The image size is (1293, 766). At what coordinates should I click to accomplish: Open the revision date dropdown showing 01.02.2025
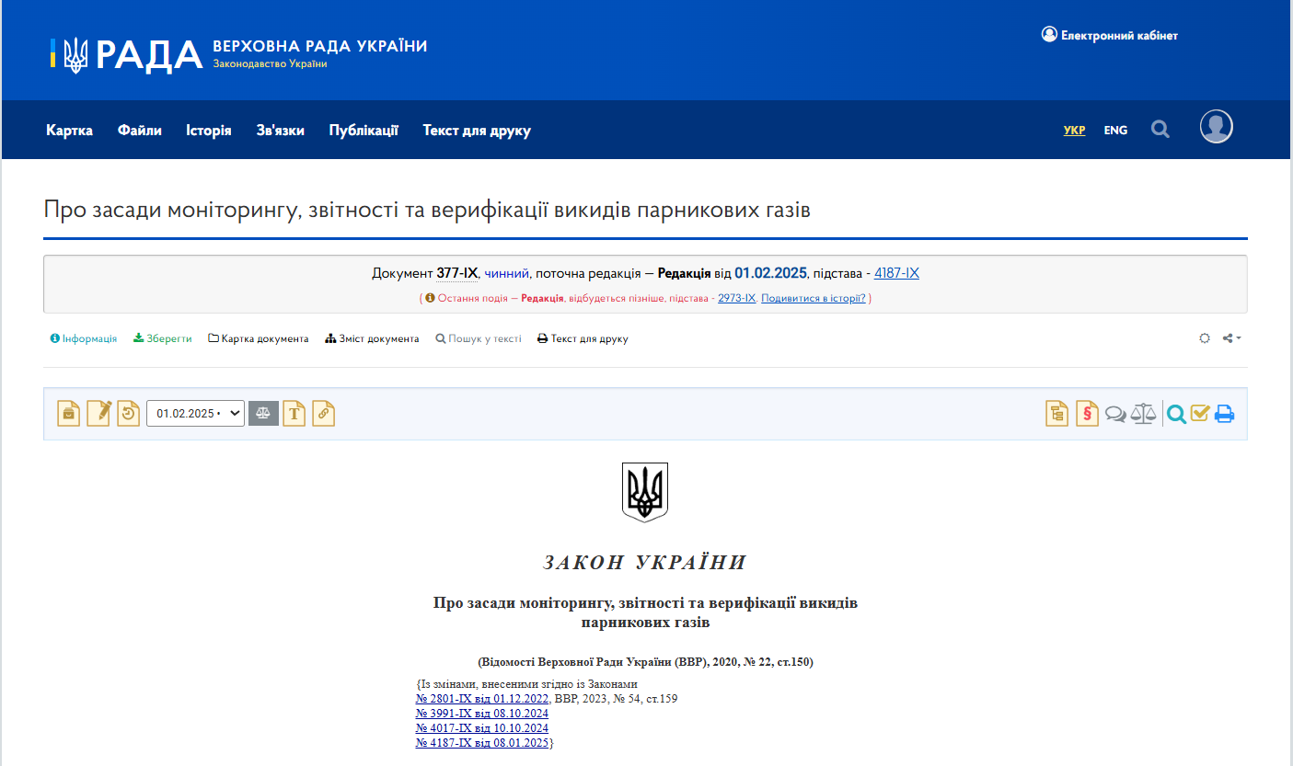[195, 413]
